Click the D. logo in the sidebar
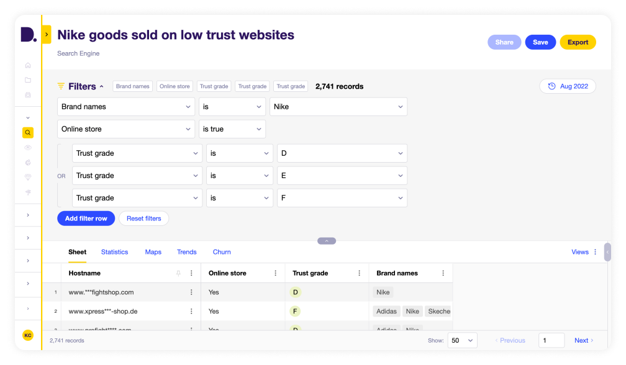The image size is (626, 365). (x=29, y=35)
